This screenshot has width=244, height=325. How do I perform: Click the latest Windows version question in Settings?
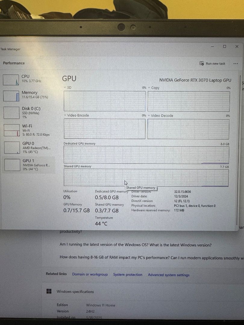coord(136,245)
